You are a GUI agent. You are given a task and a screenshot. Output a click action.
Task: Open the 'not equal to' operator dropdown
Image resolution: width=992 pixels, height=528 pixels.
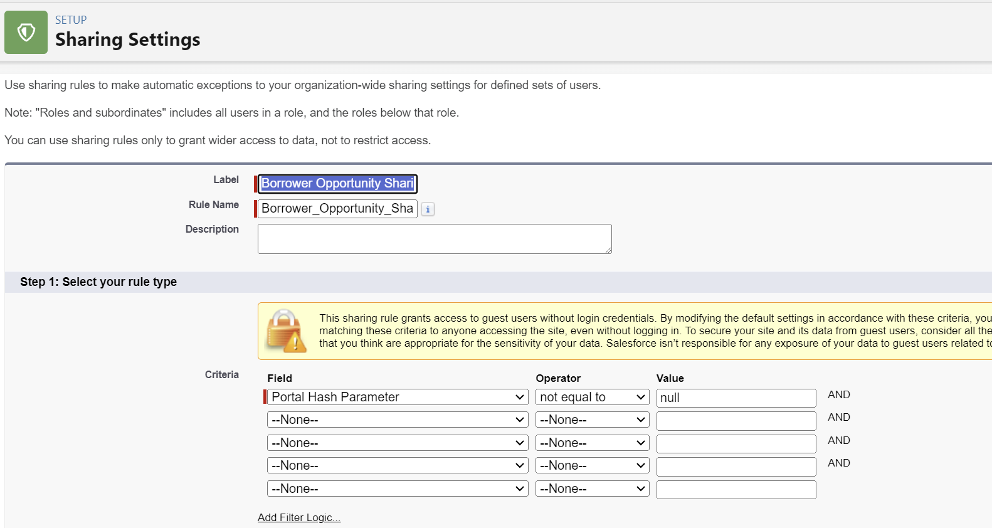click(592, 397)
